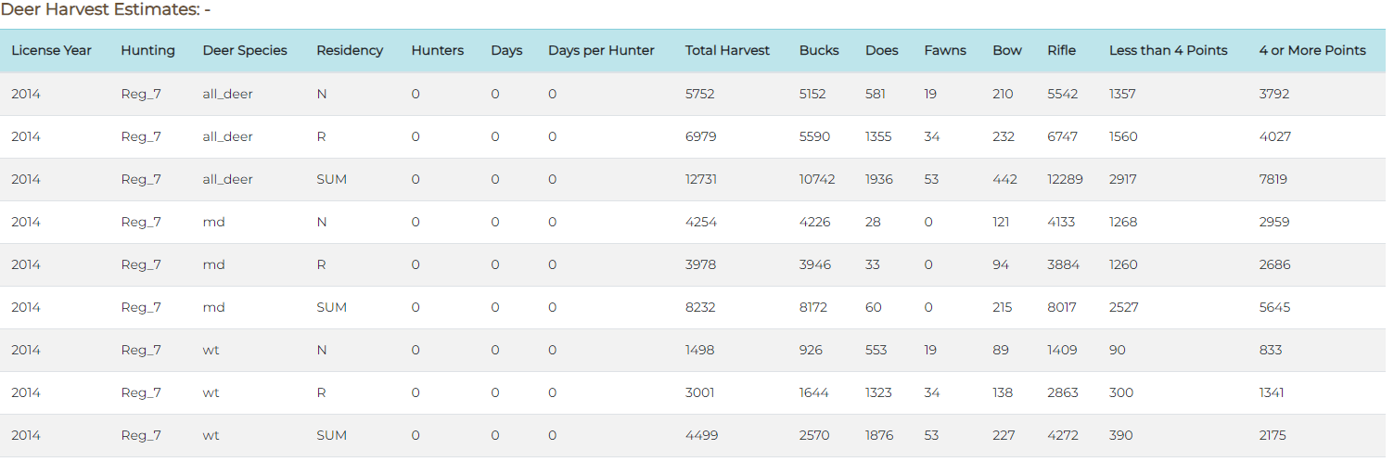
Task: Click the 4 or More Points header
Action: point(1312,50)
